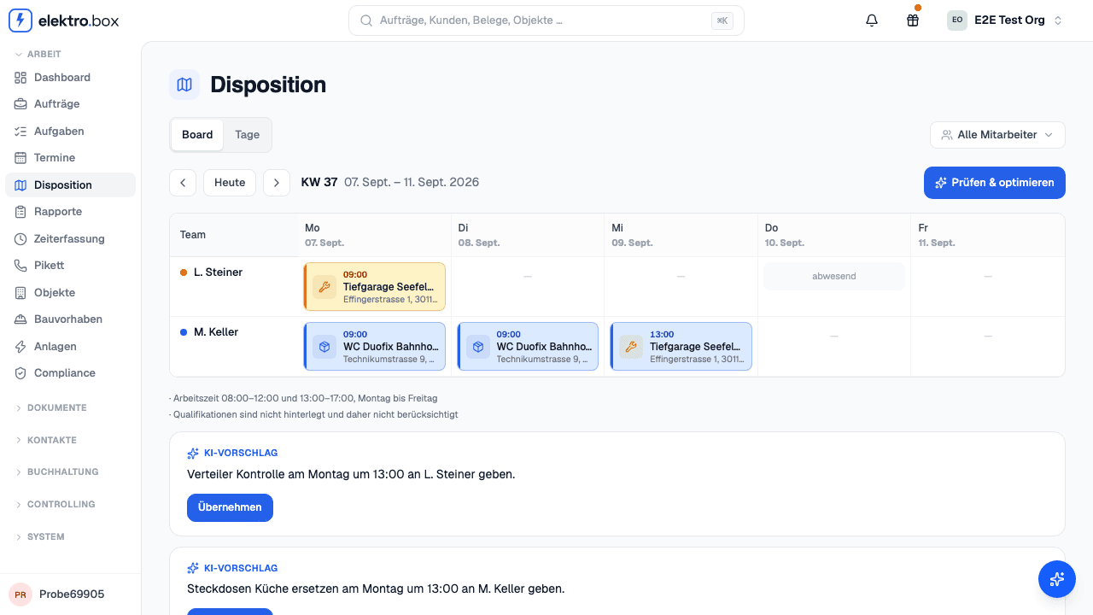
Task: Click the Termine calendar icon
Action: [20, 158]
